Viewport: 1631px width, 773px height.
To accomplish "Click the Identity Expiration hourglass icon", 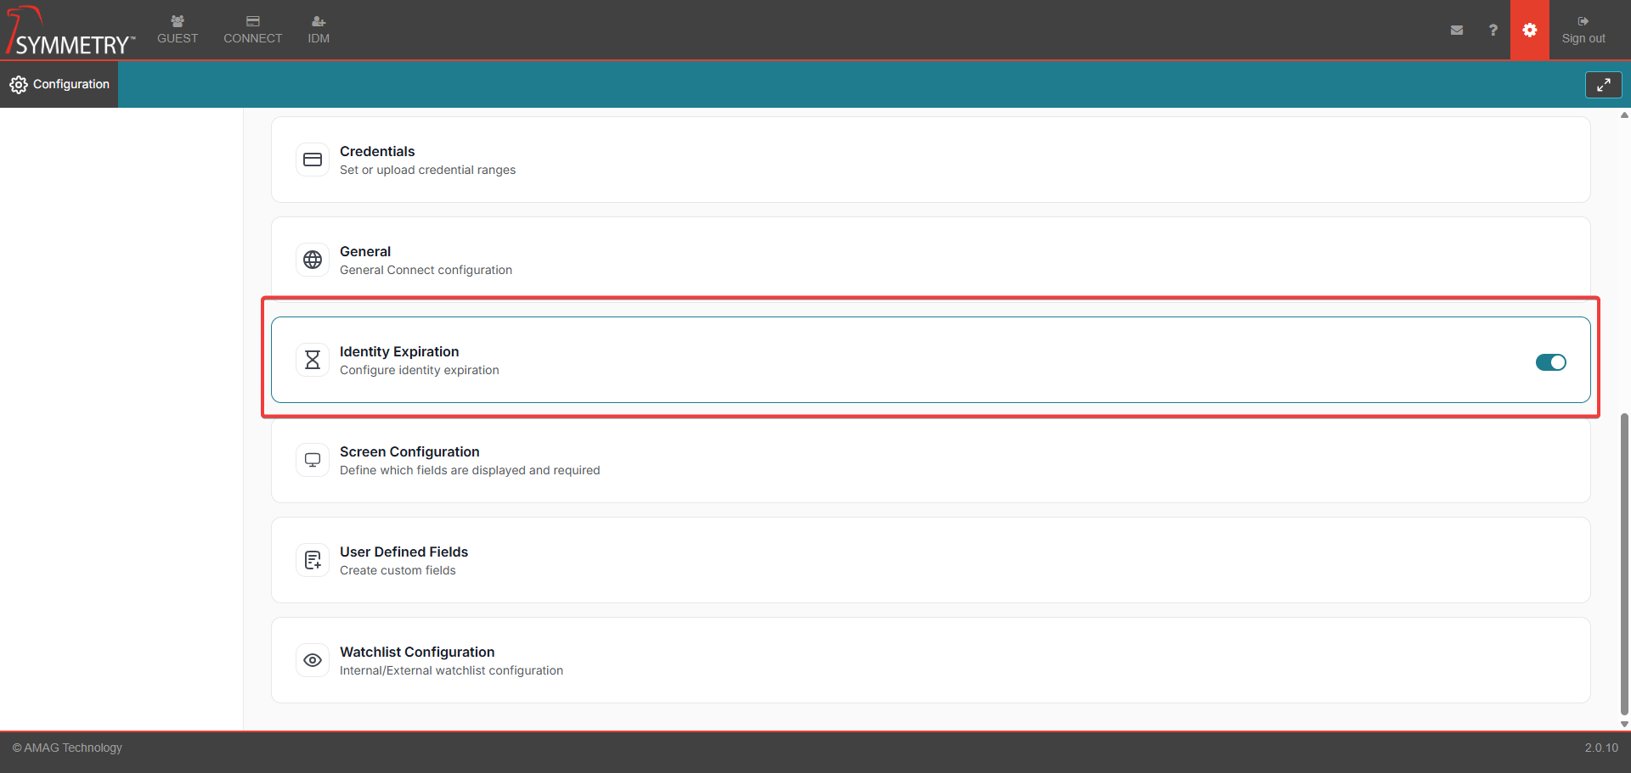I will point(313,360).
